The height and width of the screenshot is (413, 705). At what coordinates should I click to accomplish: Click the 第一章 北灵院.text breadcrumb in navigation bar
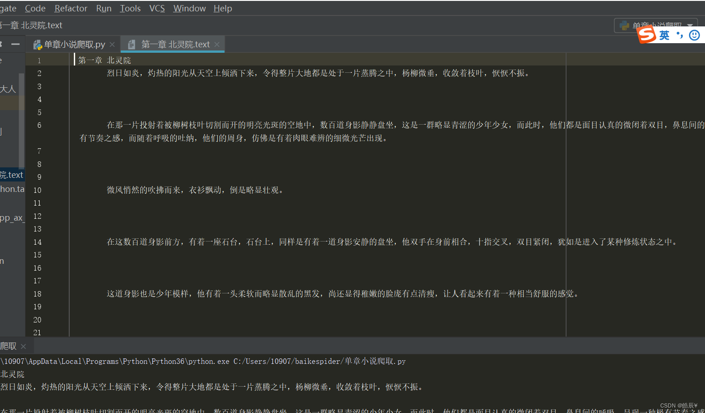[x=31, y=25]
